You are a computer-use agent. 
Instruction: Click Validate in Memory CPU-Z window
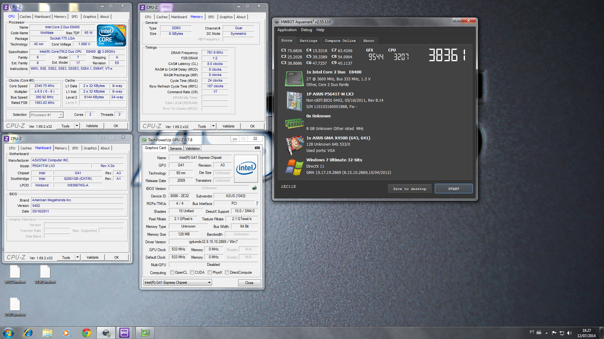pyautogui.click(x=228, y=126)
